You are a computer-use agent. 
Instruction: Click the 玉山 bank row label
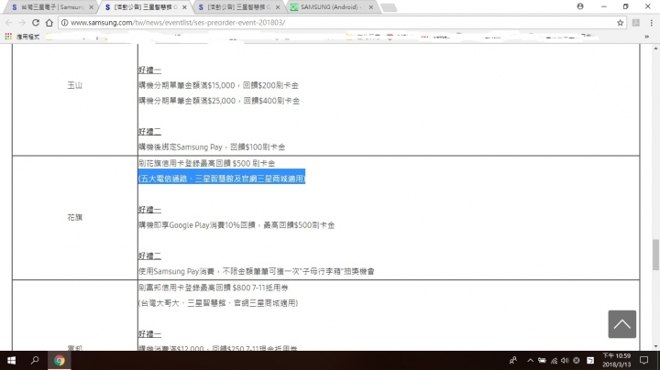pos(75,85)
